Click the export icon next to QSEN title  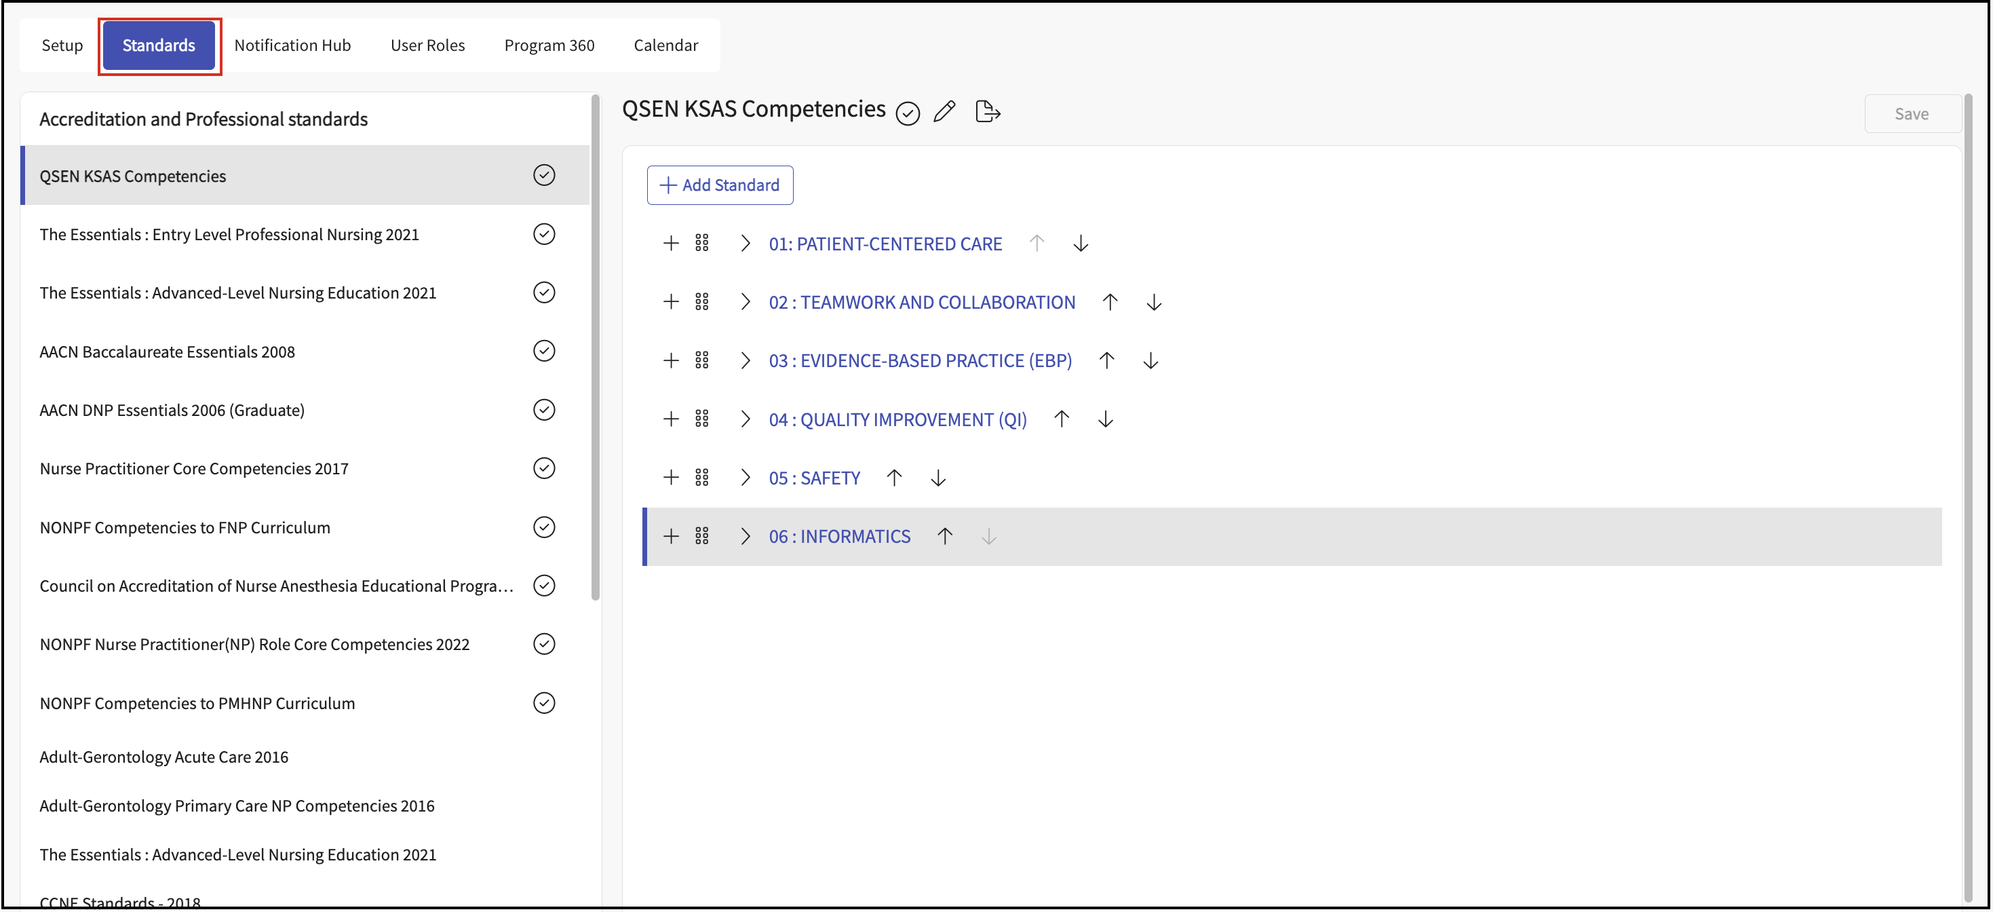987,111
